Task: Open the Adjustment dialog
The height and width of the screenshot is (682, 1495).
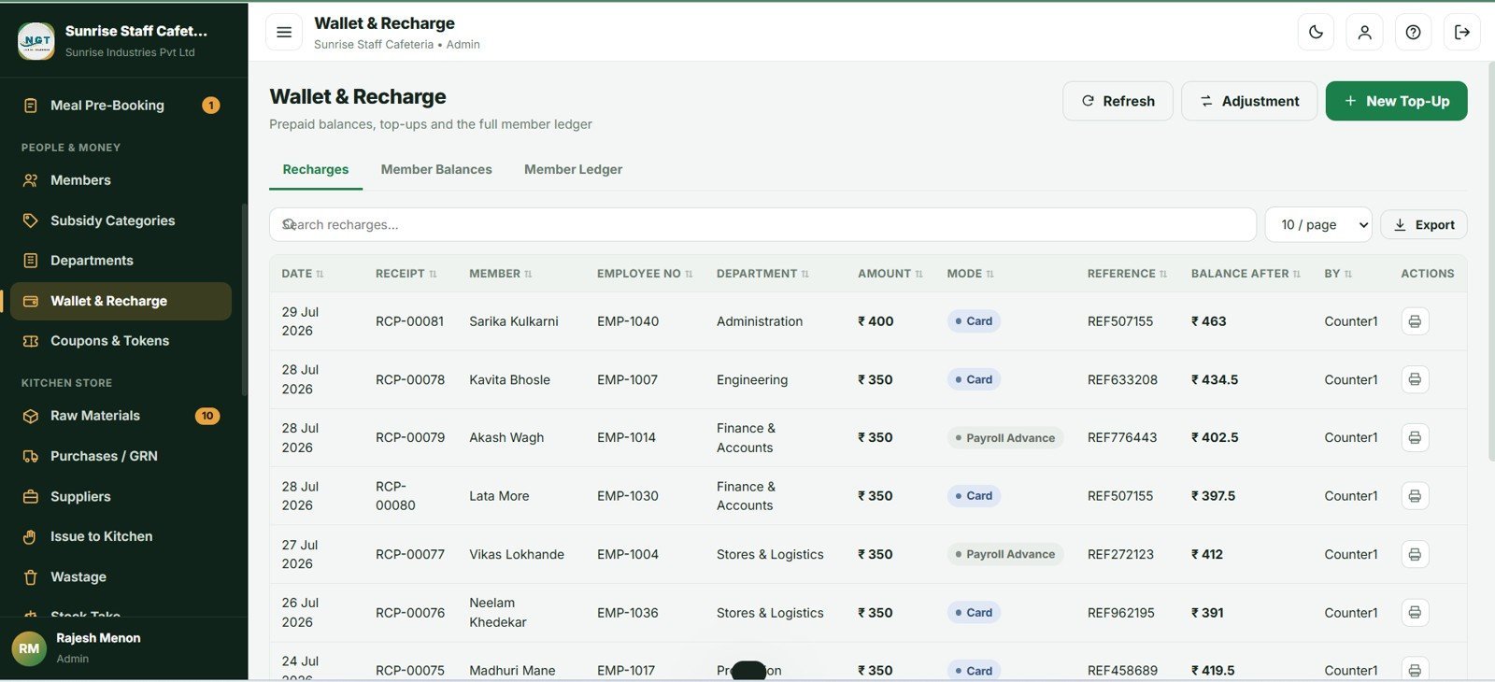Action: 1249,101
